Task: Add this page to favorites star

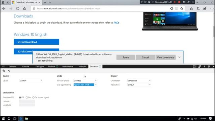Action: pos(181,8)
